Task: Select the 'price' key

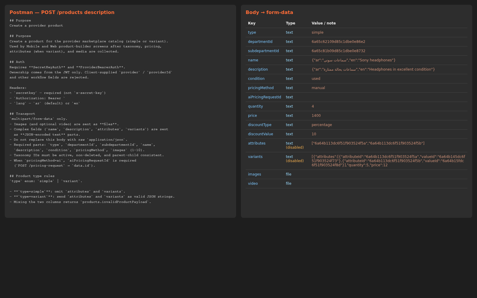Action: click(x=252, y=116)
